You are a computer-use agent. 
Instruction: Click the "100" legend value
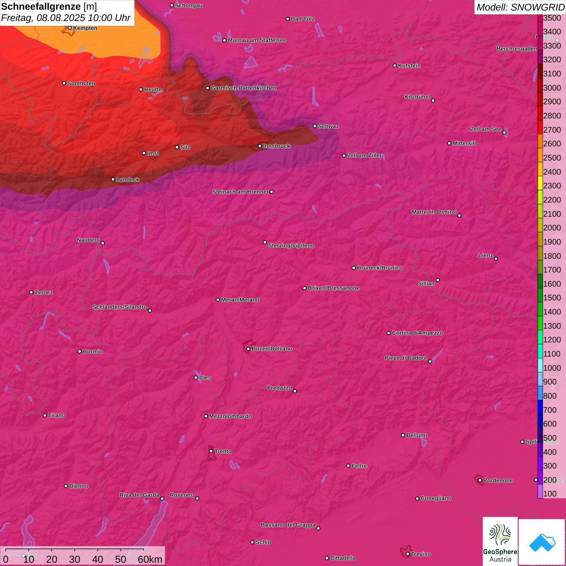550,494
